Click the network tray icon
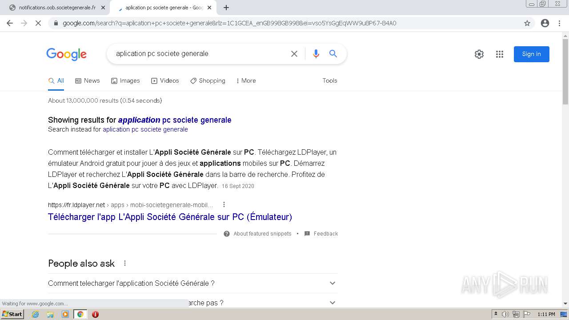 516,314
